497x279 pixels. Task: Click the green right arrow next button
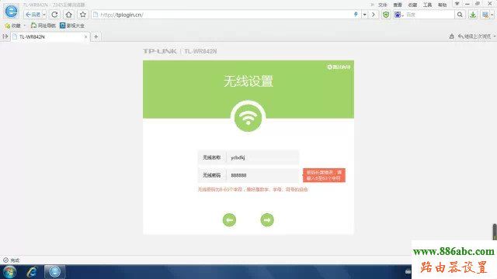[267, 220]
